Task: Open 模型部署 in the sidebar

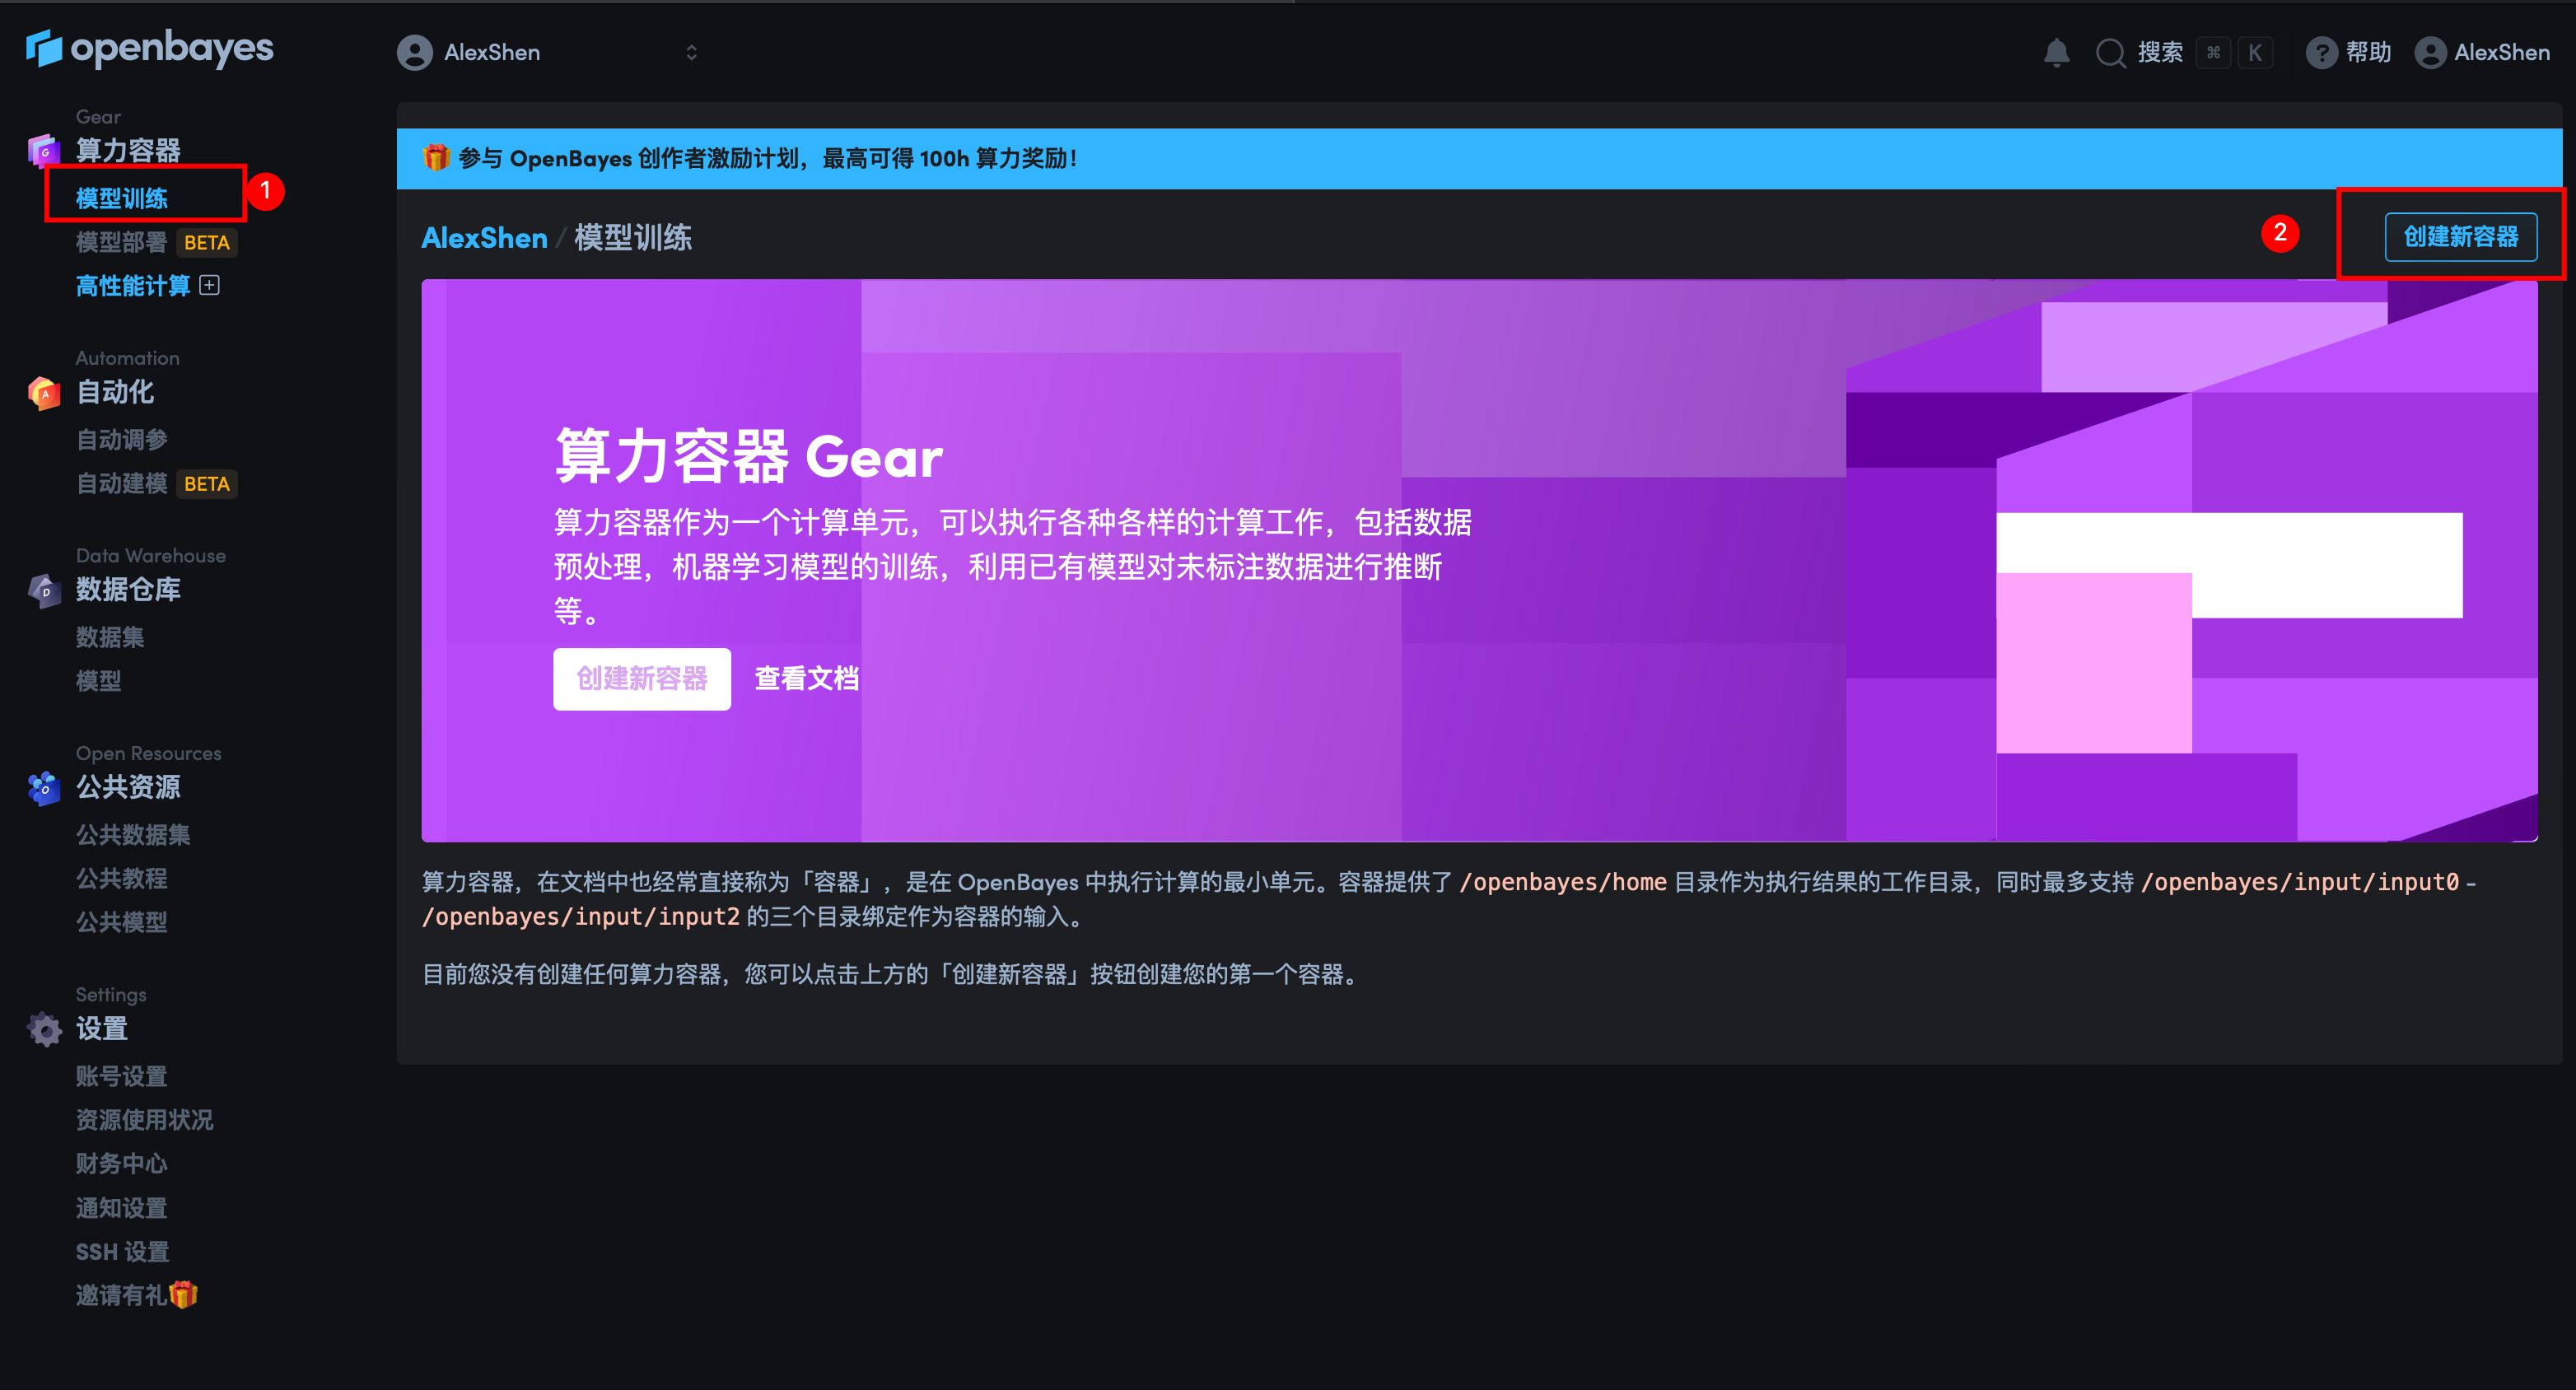Action: 122,242
